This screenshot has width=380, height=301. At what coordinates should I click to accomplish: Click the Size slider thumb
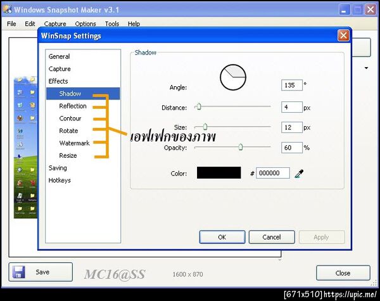[x=205, y=126]
